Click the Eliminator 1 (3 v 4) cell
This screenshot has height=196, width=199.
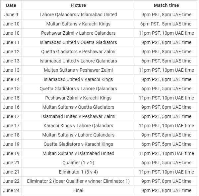[x=78, y=172]
